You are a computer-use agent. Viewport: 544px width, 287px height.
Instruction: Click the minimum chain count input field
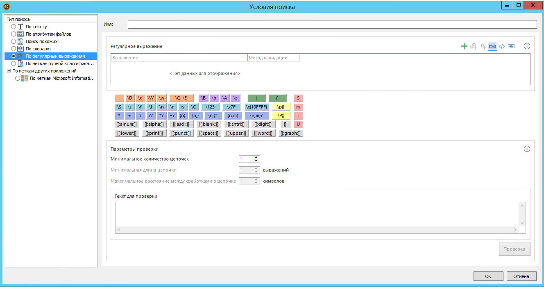(247, 159)
